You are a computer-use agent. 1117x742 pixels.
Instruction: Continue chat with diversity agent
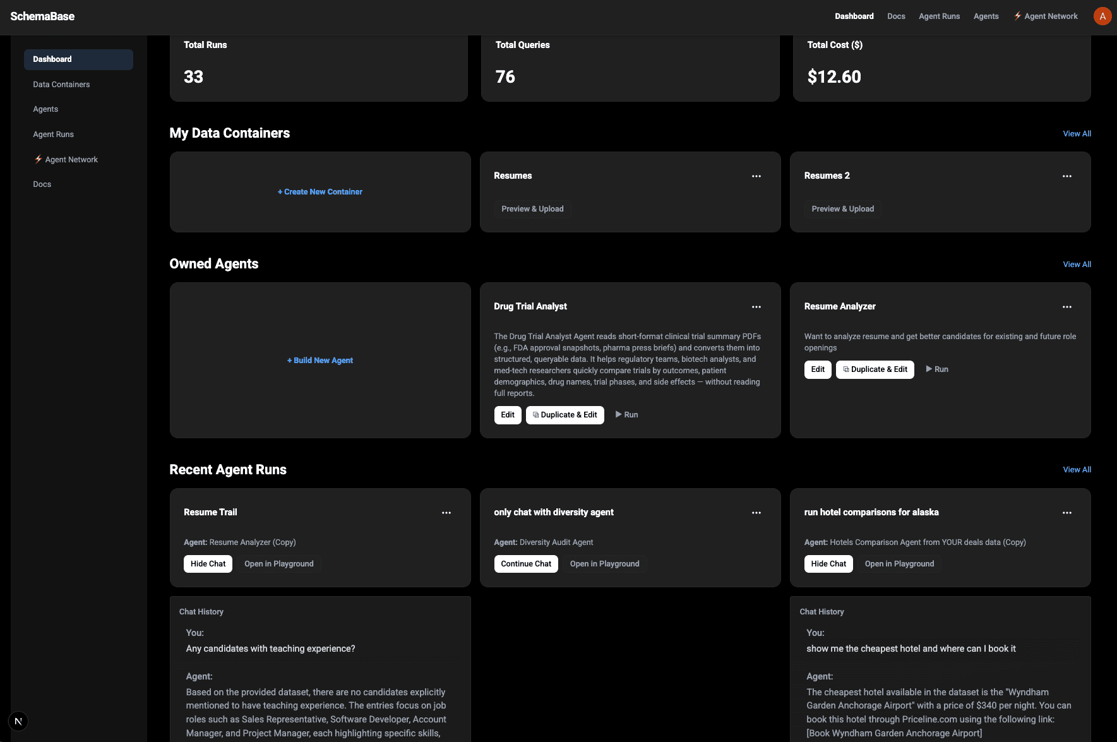click(x=526, y=563)
